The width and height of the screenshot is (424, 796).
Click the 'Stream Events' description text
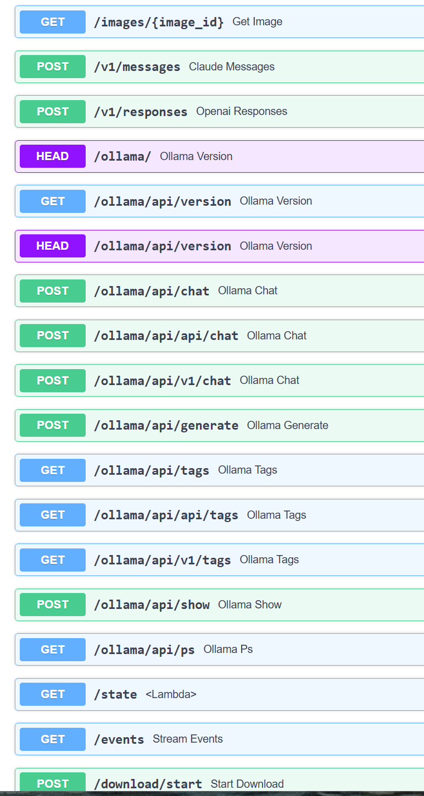tap(188, 739)
